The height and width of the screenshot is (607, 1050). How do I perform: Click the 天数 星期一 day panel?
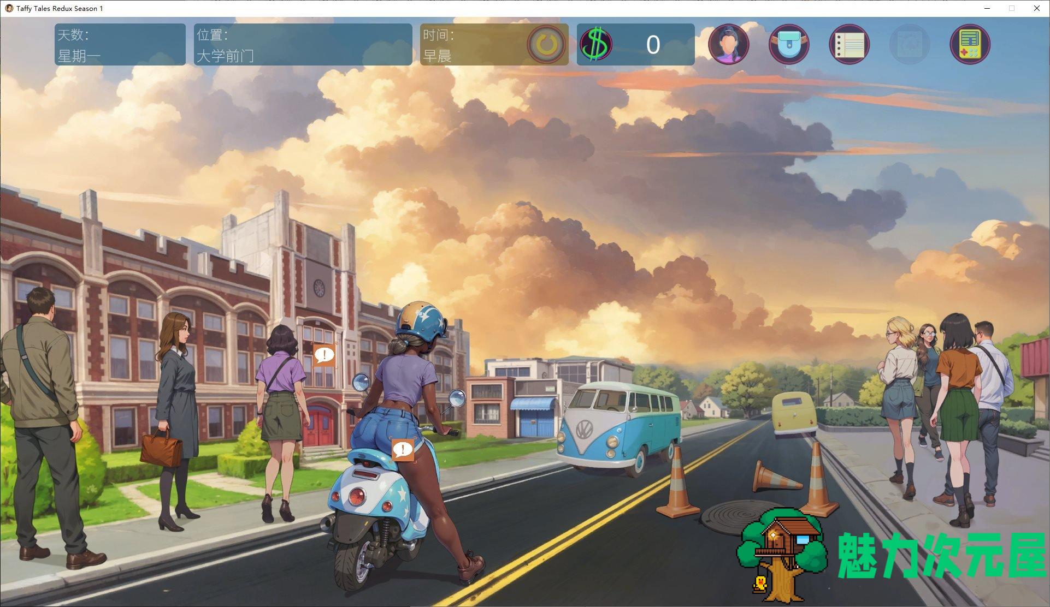click(x=120, y=44)
